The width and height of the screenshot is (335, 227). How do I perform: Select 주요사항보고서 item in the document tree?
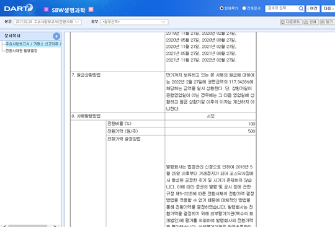33,44
